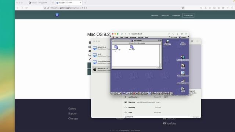Click the Documents window close box
This screenshot has height=132, width=235.
coord(113,40)
